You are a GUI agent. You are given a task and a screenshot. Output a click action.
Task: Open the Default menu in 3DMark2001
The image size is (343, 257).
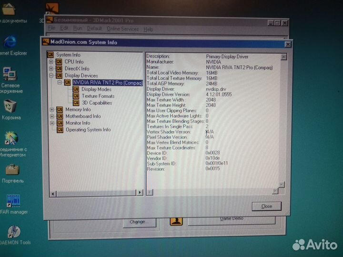[x=94, y=29]
